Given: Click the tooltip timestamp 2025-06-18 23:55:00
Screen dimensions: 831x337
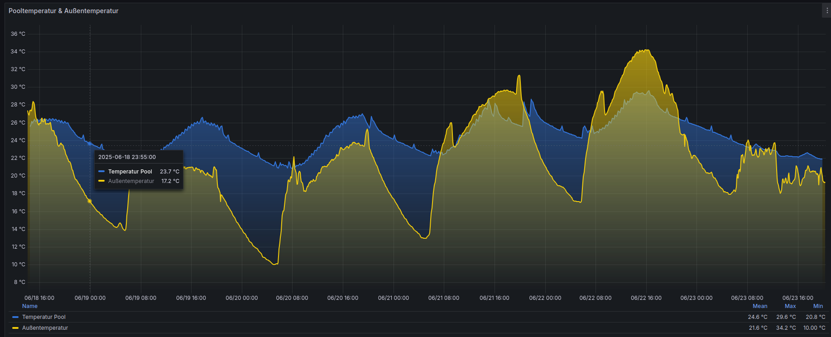Looking at the screenshot, I should click(127, 157).
